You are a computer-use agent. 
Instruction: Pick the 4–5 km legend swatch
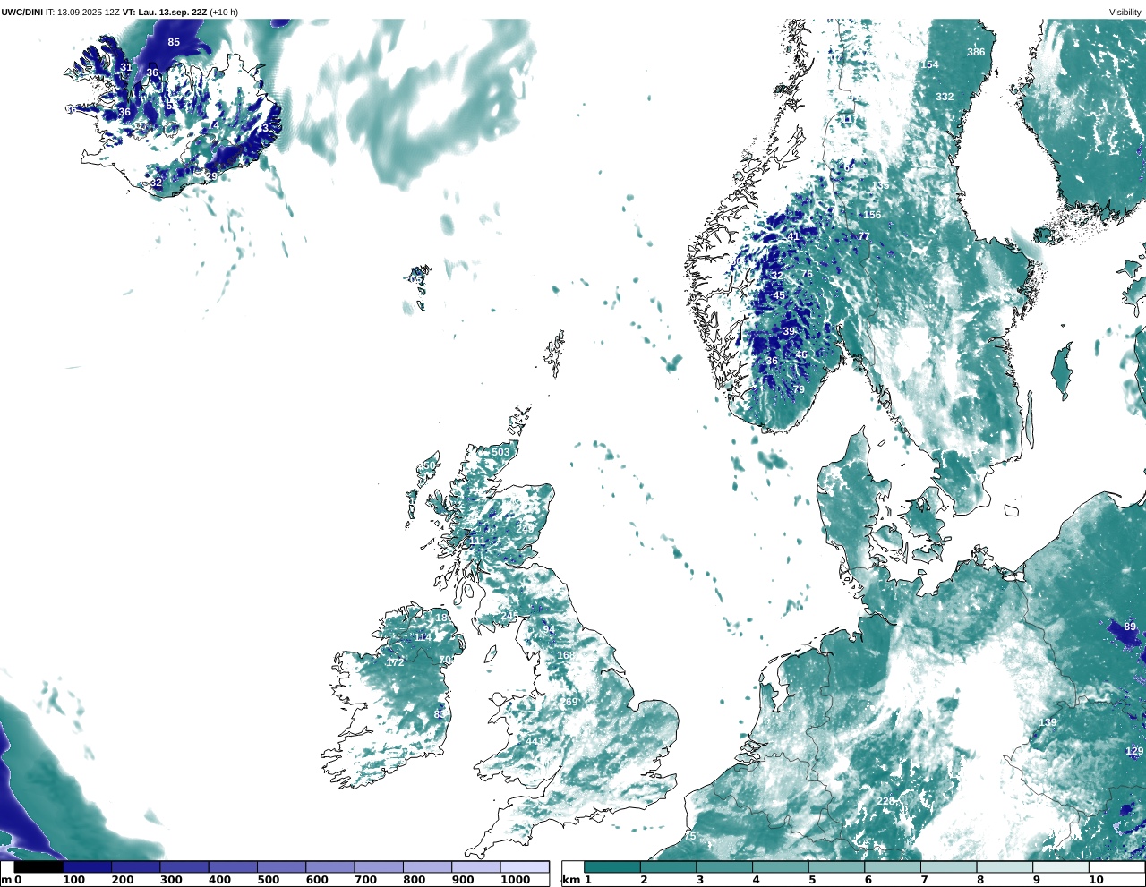tap(781, 866)
